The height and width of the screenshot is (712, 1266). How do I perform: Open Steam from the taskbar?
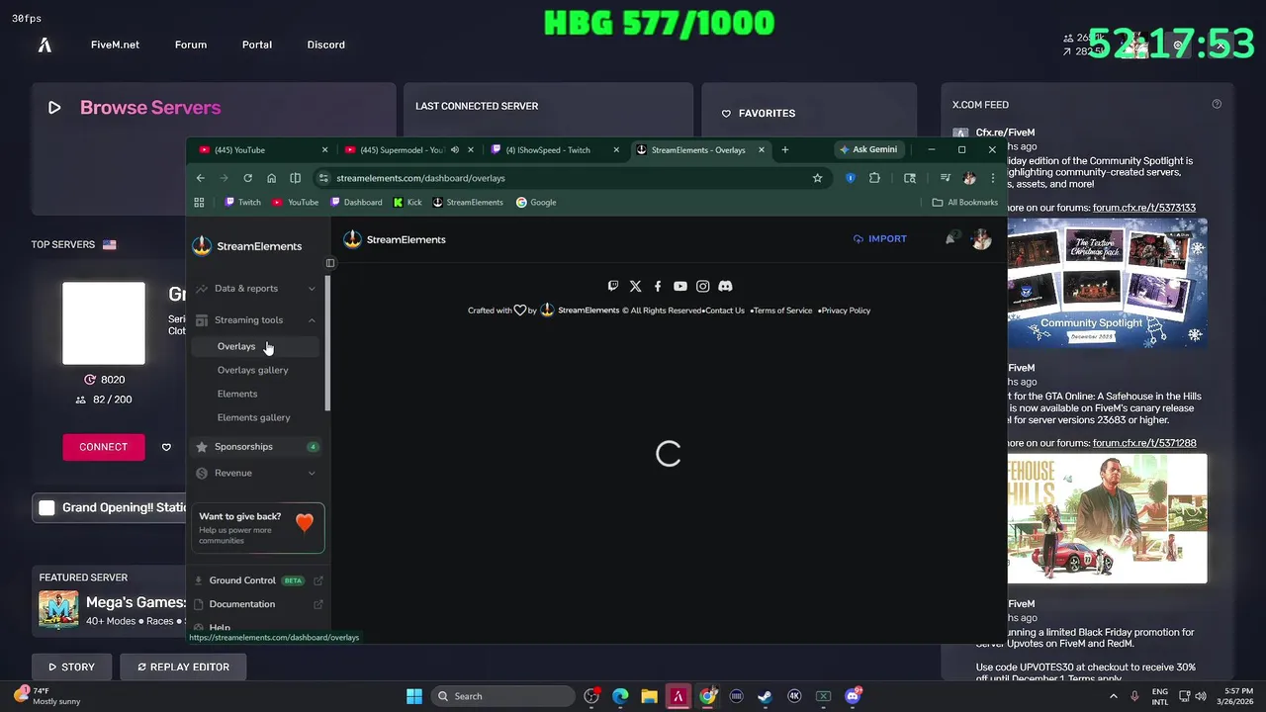(x=765, y=696)
